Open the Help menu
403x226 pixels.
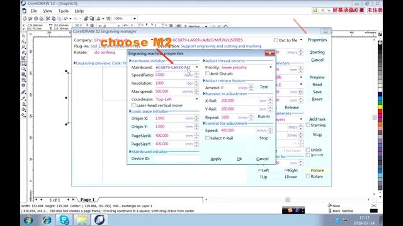pyautogui.click(x=79, y=11)
